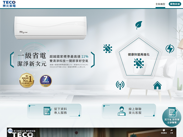183x137 pixels.
Task: Click the gold No.1 國產品牌 badge
Action: (27, 80)
